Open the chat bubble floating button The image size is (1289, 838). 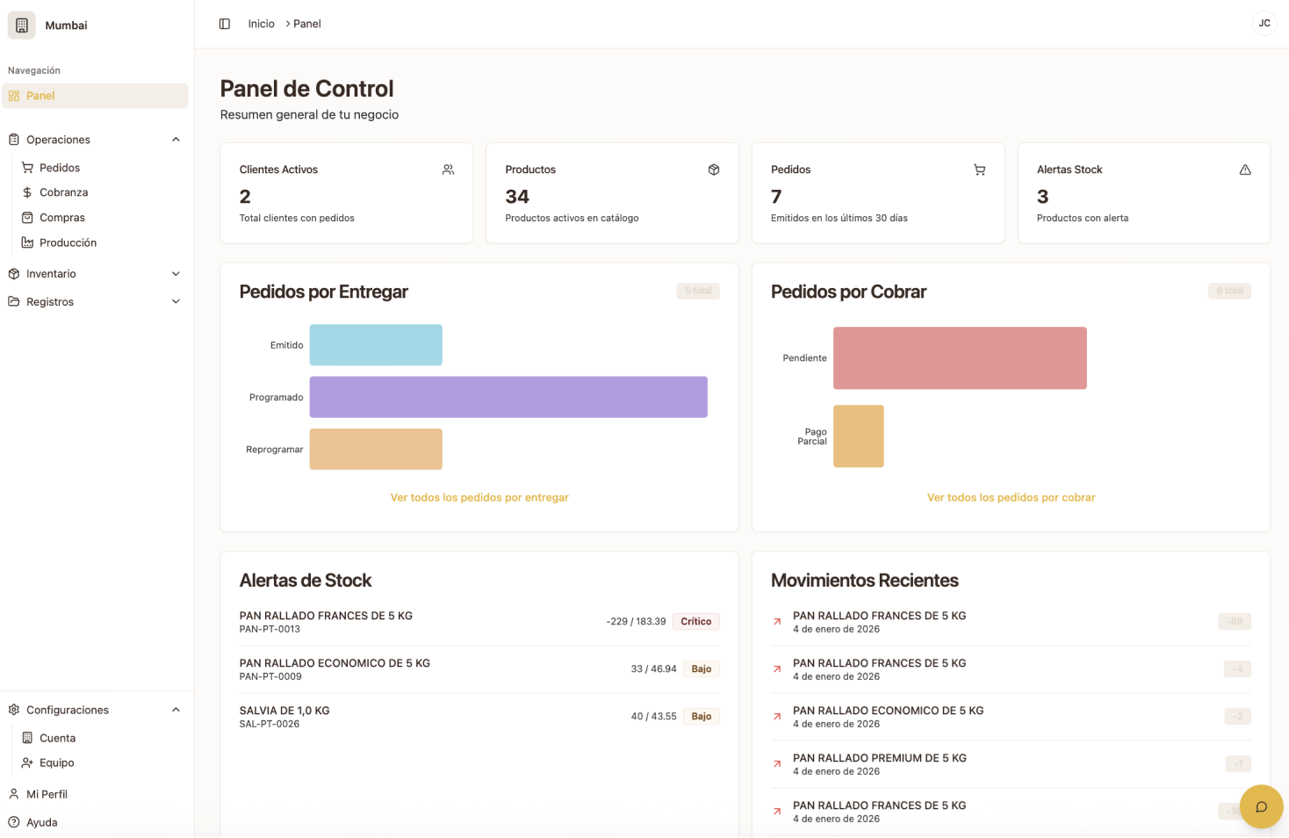[x=1261, y=806]
